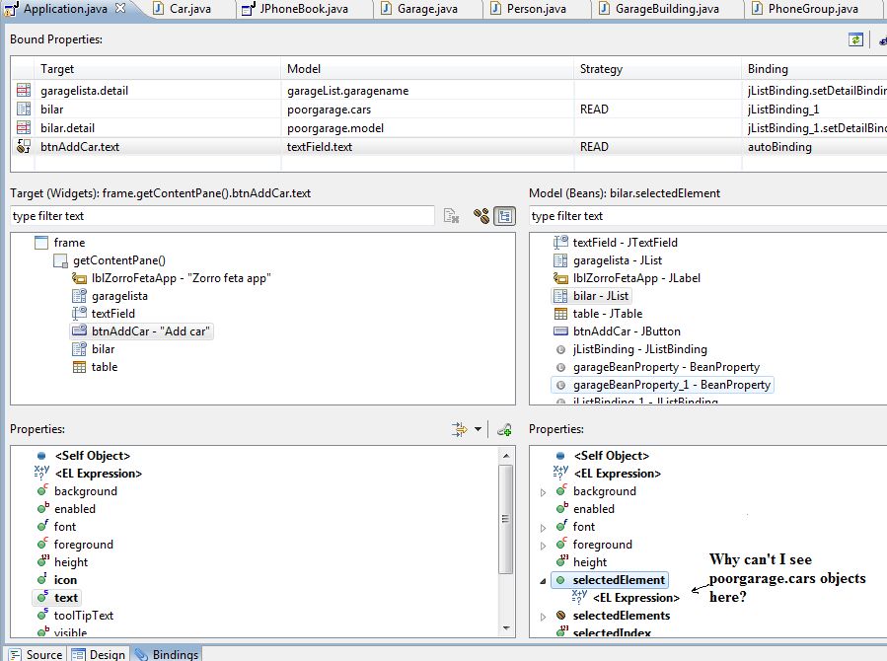Image resolution: width=887 pixels, height=661 pixels.
Task: Click the target properties scrollbar thumb
Action: click(x=506, y=519)
